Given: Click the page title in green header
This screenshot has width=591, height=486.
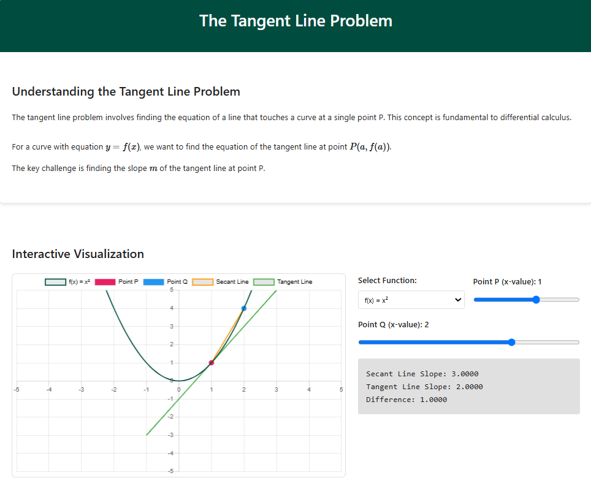Looking at the screenshot, I should tap(295, 21).
